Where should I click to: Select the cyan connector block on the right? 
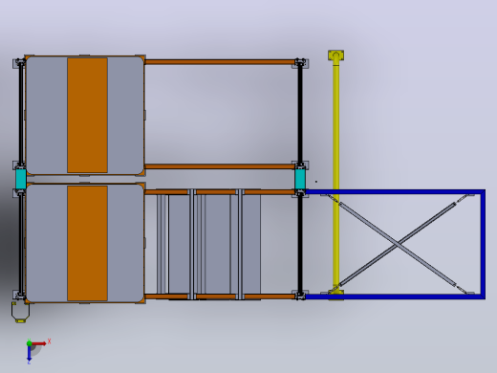[x=300, y=179]
